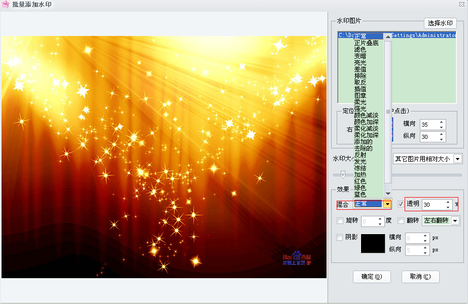Image resolution: width=468 pixels, height=304 pixels.
Task: Increase 横向 position offset with up arrow
Action: pos(442,122)
